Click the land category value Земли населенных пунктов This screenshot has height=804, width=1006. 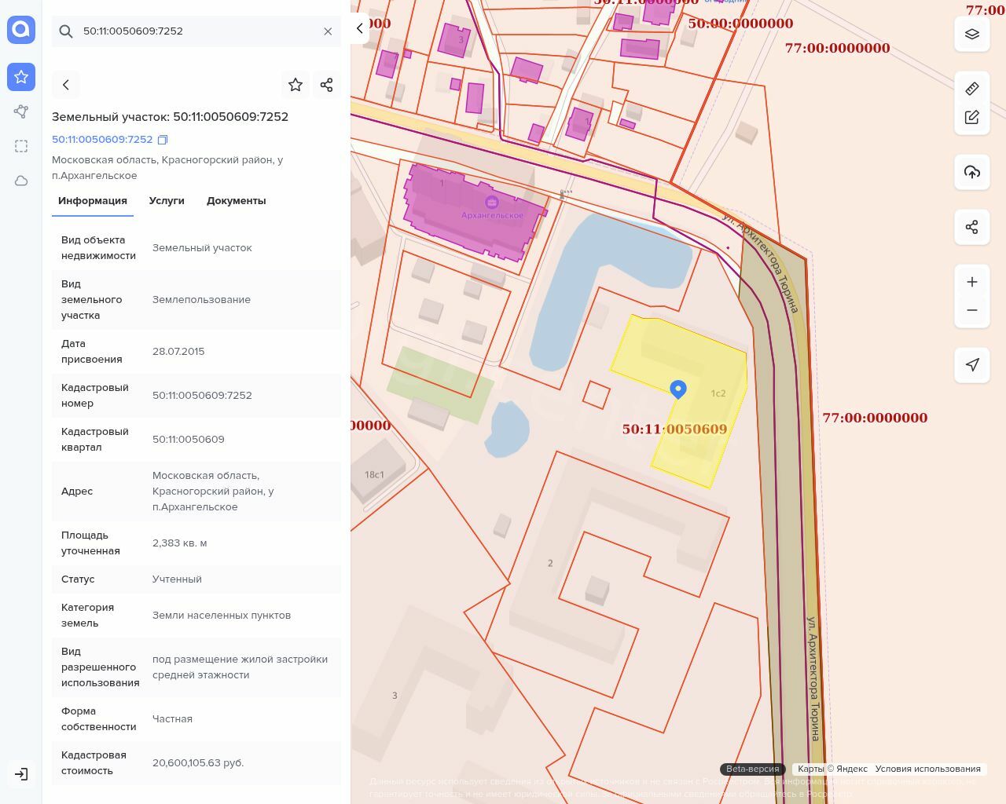(x=222, y=616)
